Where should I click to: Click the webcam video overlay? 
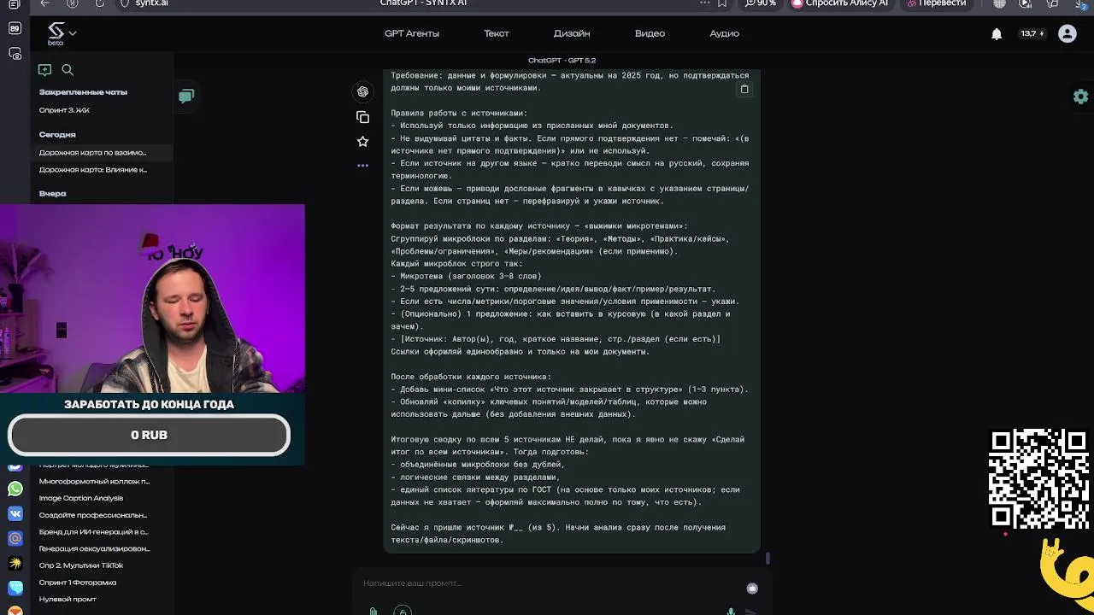[x=152, y=298]
